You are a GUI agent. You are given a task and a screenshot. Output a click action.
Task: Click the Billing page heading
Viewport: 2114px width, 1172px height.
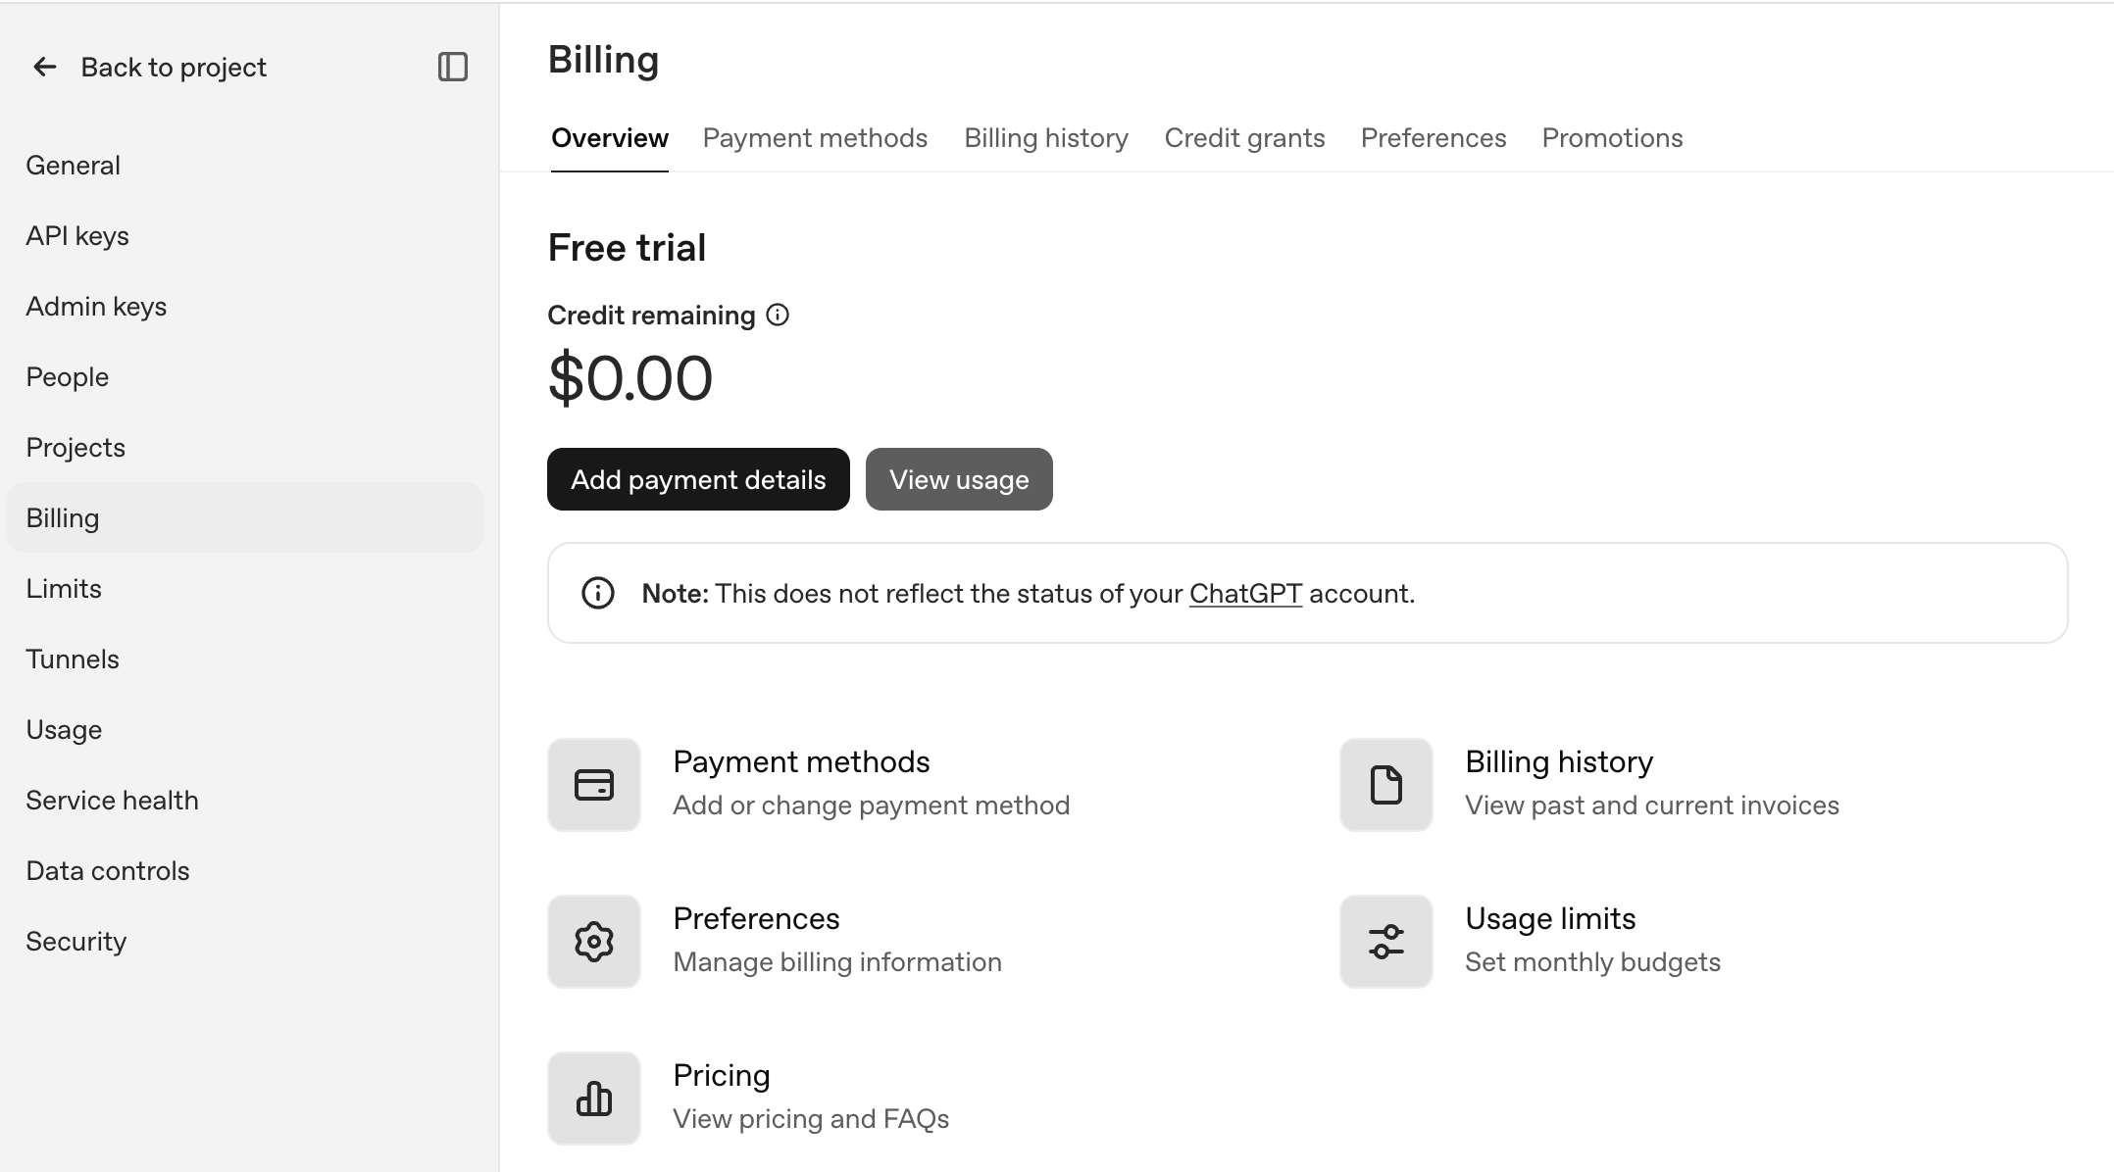point(603,60)
